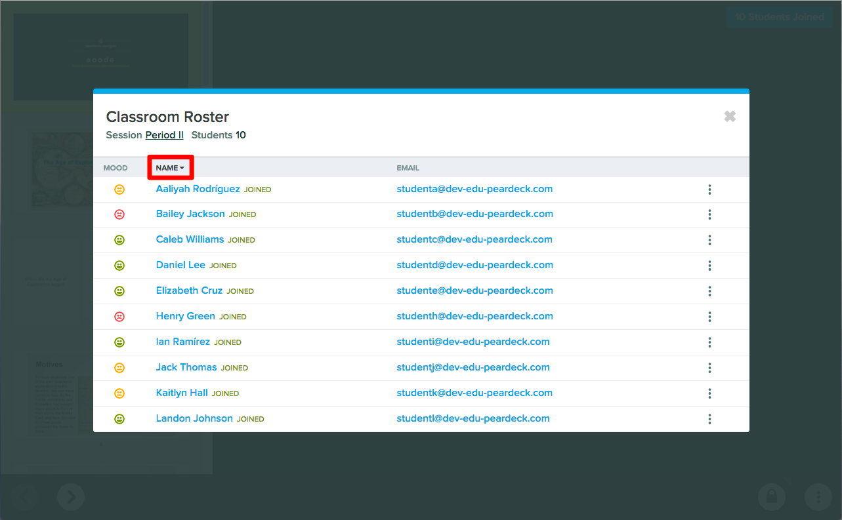This screenshot has height=520, width=842.
Task: Click Landon Johnson's green mood face icon
Action: (119, 419)
